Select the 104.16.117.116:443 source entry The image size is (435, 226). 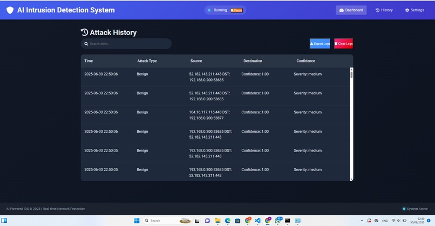[209, 115]
